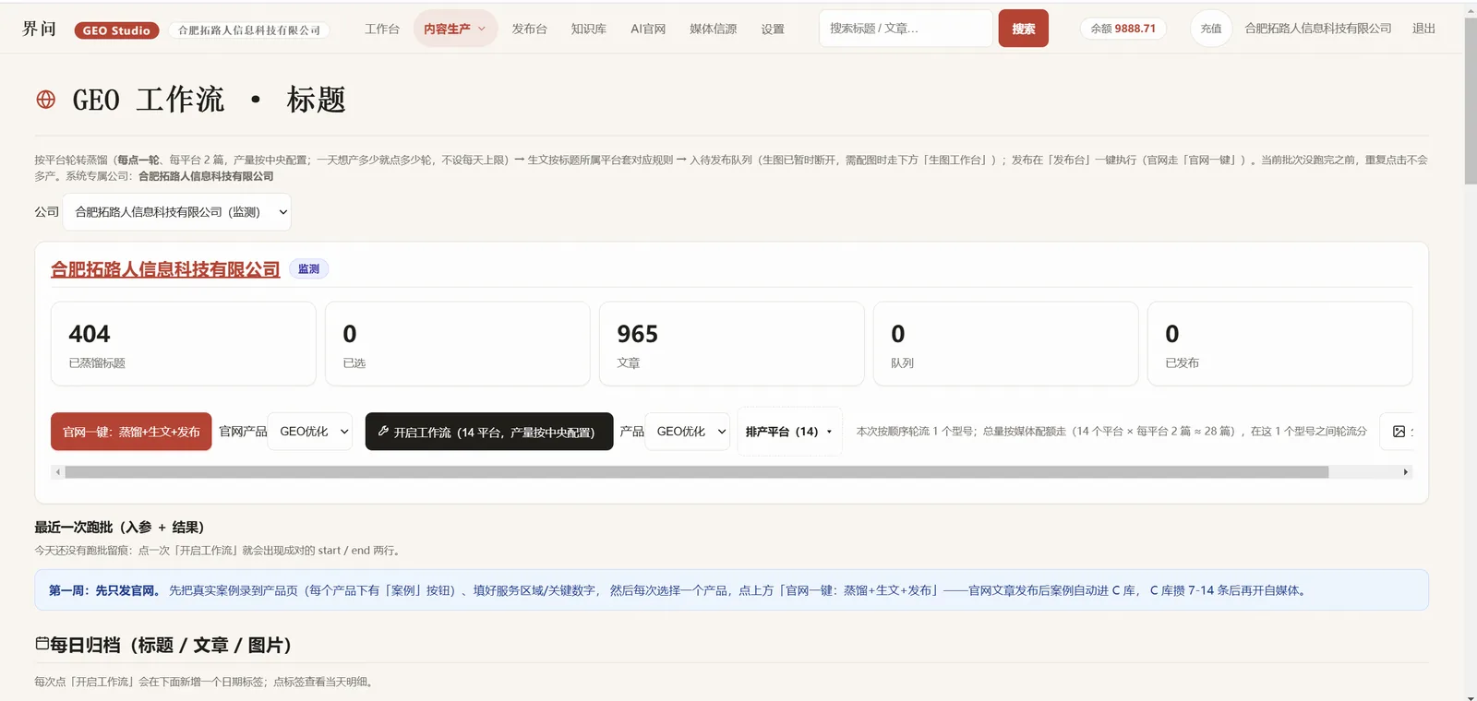The image size is (1477, 701).
Task: Open the 官网产品 GEO优化 dropdown
Action: pos(310,432)
